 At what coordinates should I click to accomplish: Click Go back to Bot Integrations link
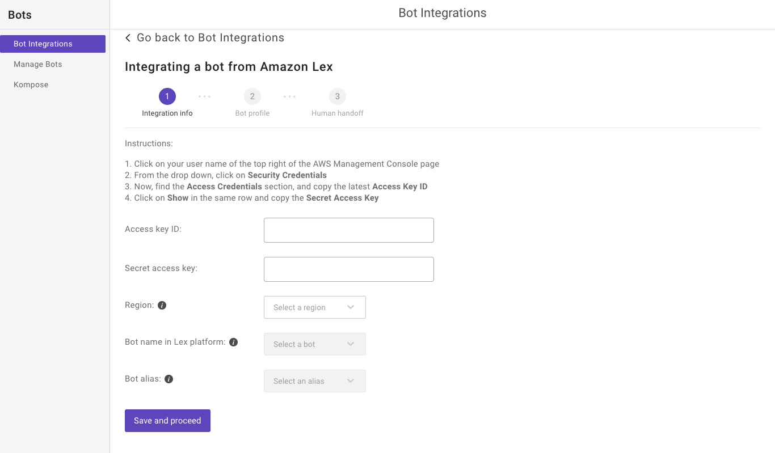(x=209, y=37)
